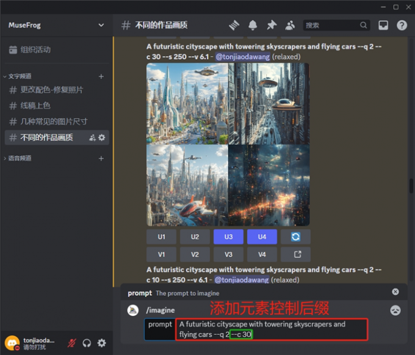The width and height of the screenshot is (415, 355).
Task: Maximize the Discord window
Action: [x=396, y=7]
